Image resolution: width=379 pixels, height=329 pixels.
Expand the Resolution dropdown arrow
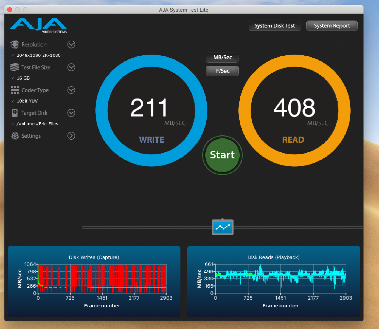71,44
